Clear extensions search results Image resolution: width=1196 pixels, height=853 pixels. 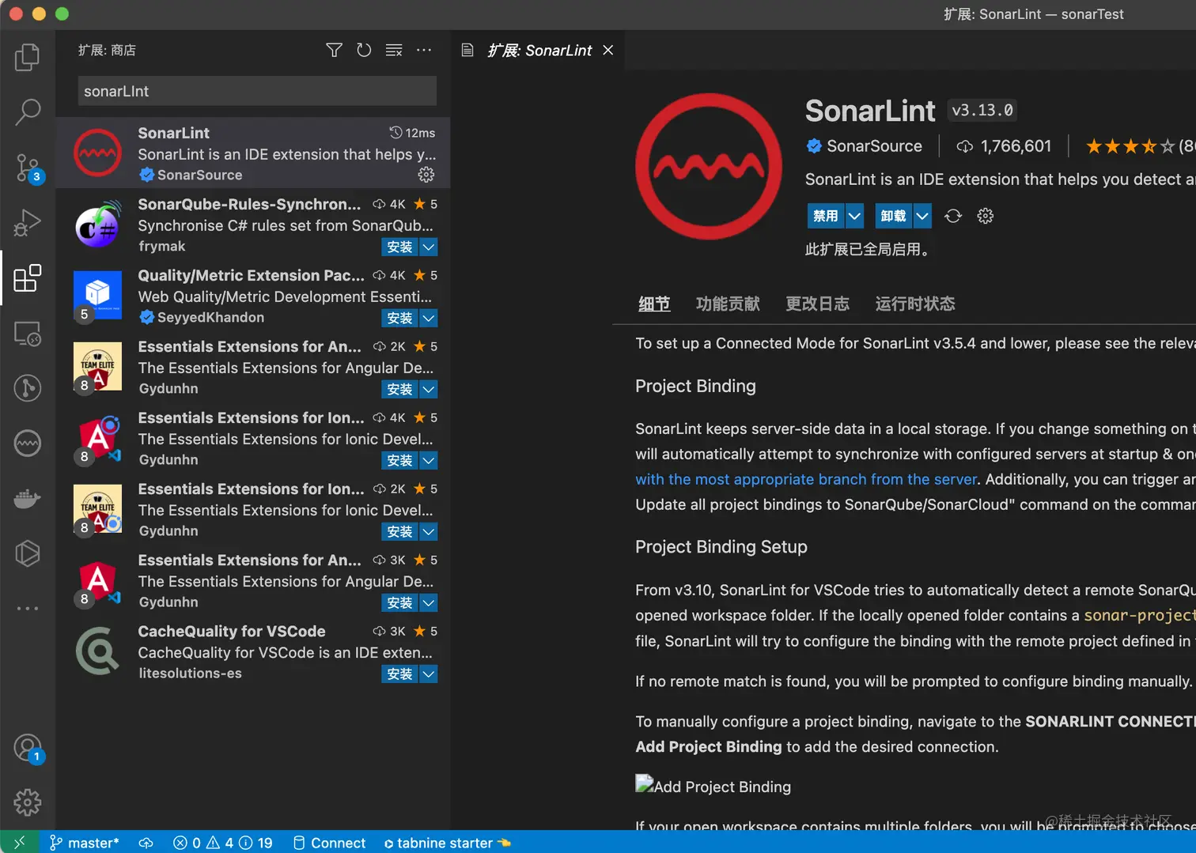click(x=394, y=51)
